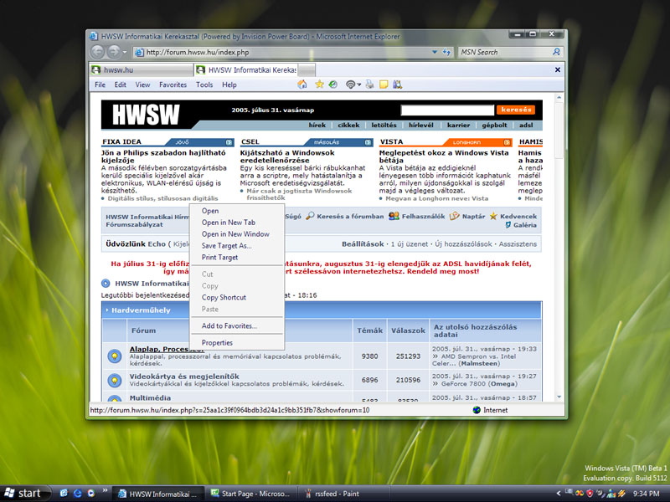670x502 pixels.
Task: Click the arrow icon in FIXA IDEA header
Action: [229, 142]
